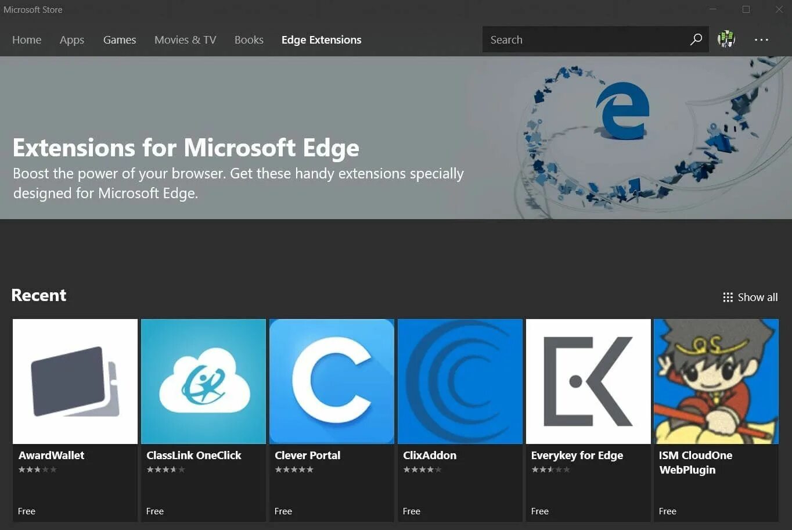Image resolution: width=792 pixels, height=530 pixels.
Task: Click the Edge logo in the banner
Action: click(623, 111)
